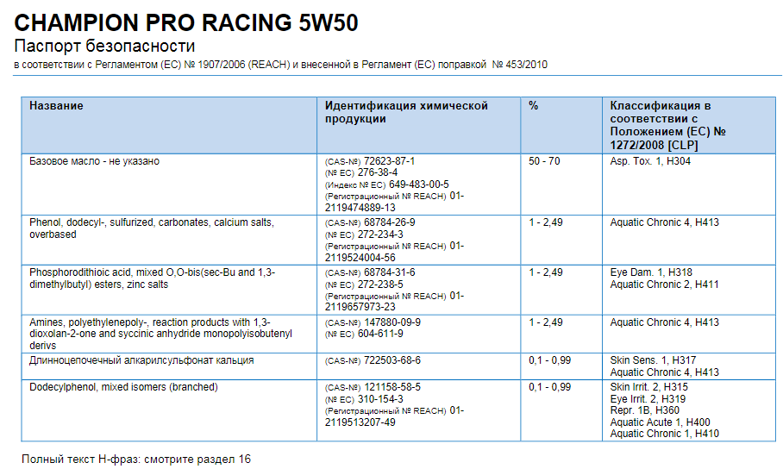The height and width of the screenshot is (469, 783).
Task: Click 'Aquatic Chronic 2, H411' classification
Action: click(664, 285)
